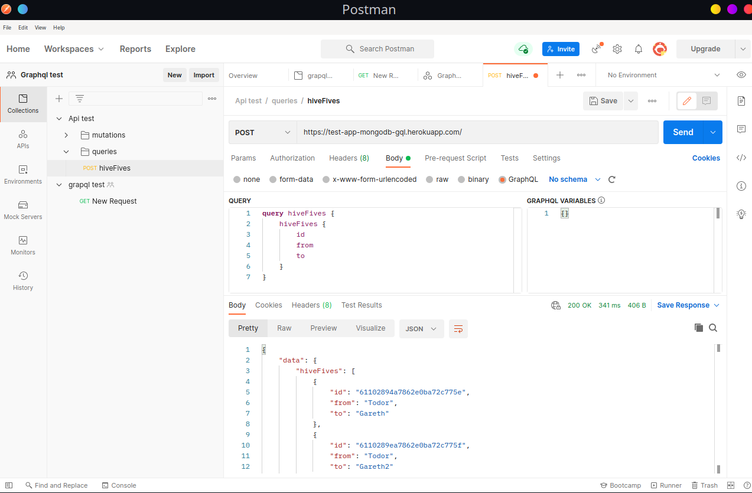Switch to build mode pencil icon
Image resolution: width=752 pixels, height=493 pixels.
[x=686, y=101]
